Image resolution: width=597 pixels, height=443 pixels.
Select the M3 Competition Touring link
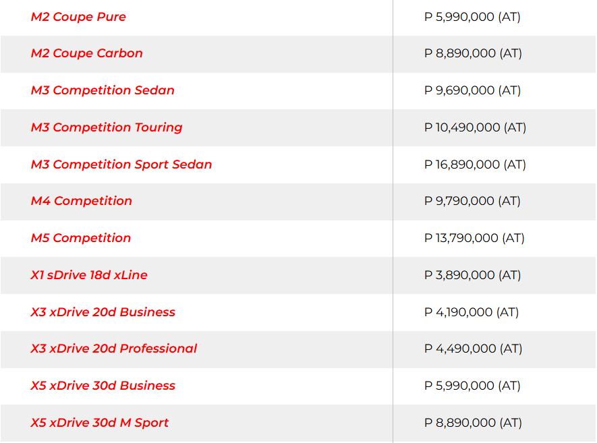click(x=107, y=127)
